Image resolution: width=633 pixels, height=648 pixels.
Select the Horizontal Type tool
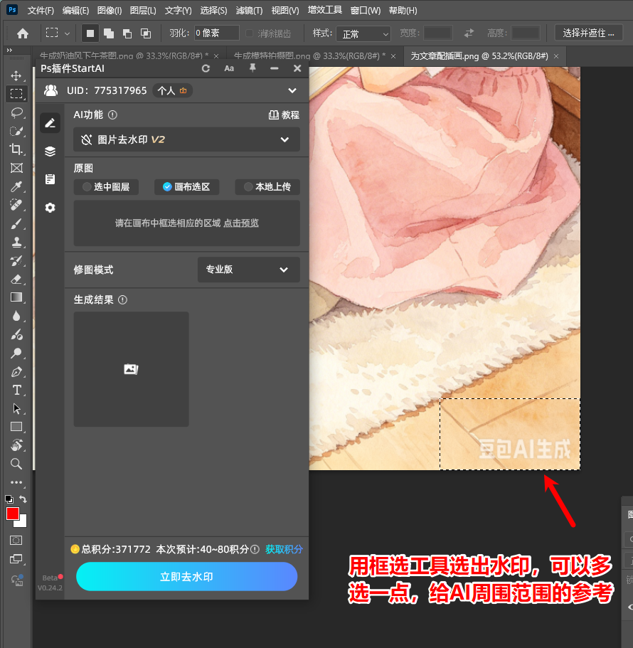(x=16, y=390)
